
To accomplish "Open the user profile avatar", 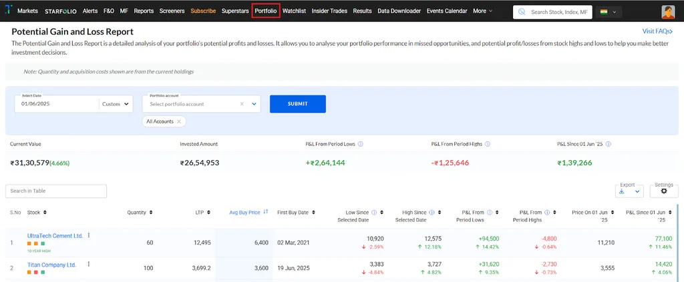I will pyautogui.click(x=668, y=12).
